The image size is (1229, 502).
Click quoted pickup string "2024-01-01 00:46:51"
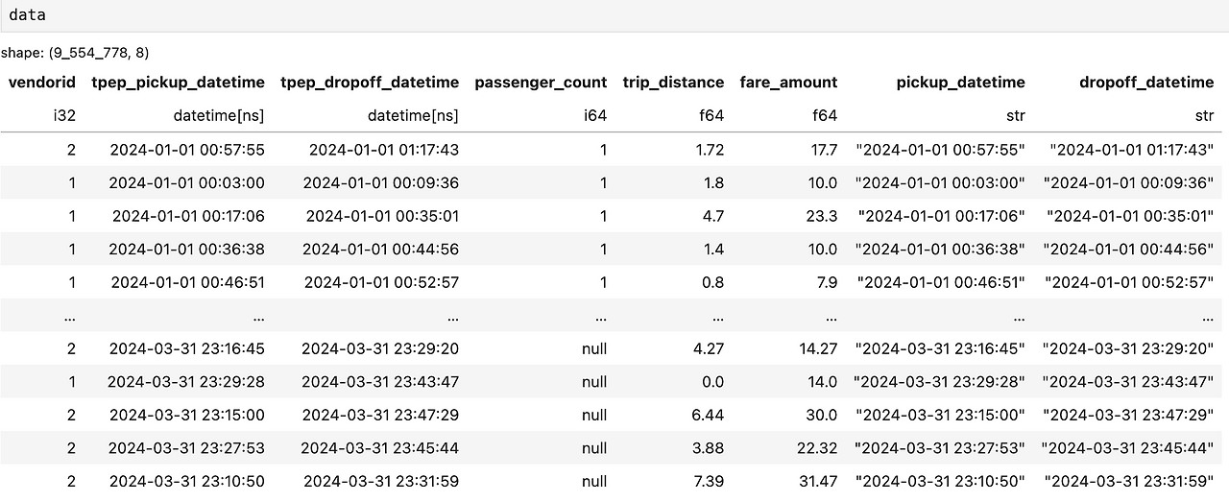pyautogui.click(x=941, y=282)
